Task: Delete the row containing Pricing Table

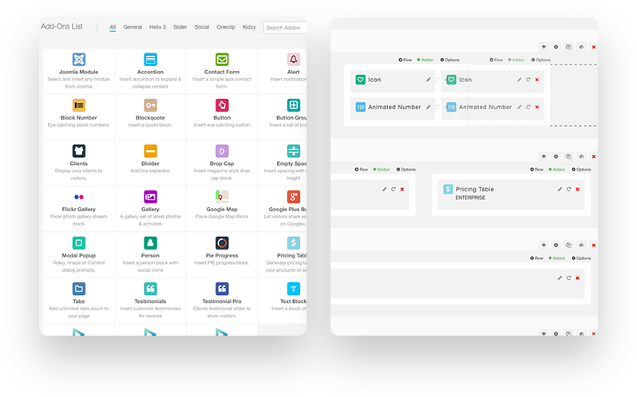Action: click(594, 156)
